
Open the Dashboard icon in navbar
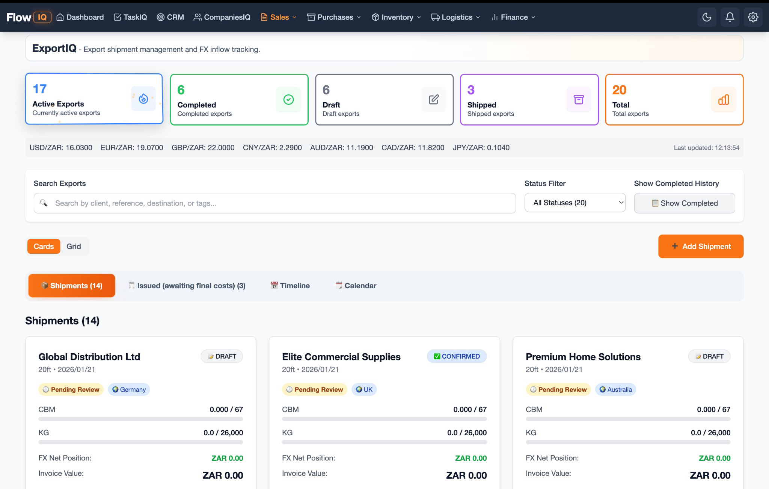click(x=60, y=17)
